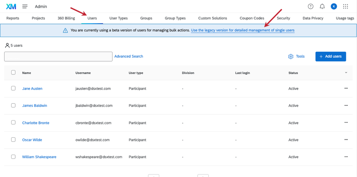
Task: Open the hamburger navigation menu
Action: [25, 6]
